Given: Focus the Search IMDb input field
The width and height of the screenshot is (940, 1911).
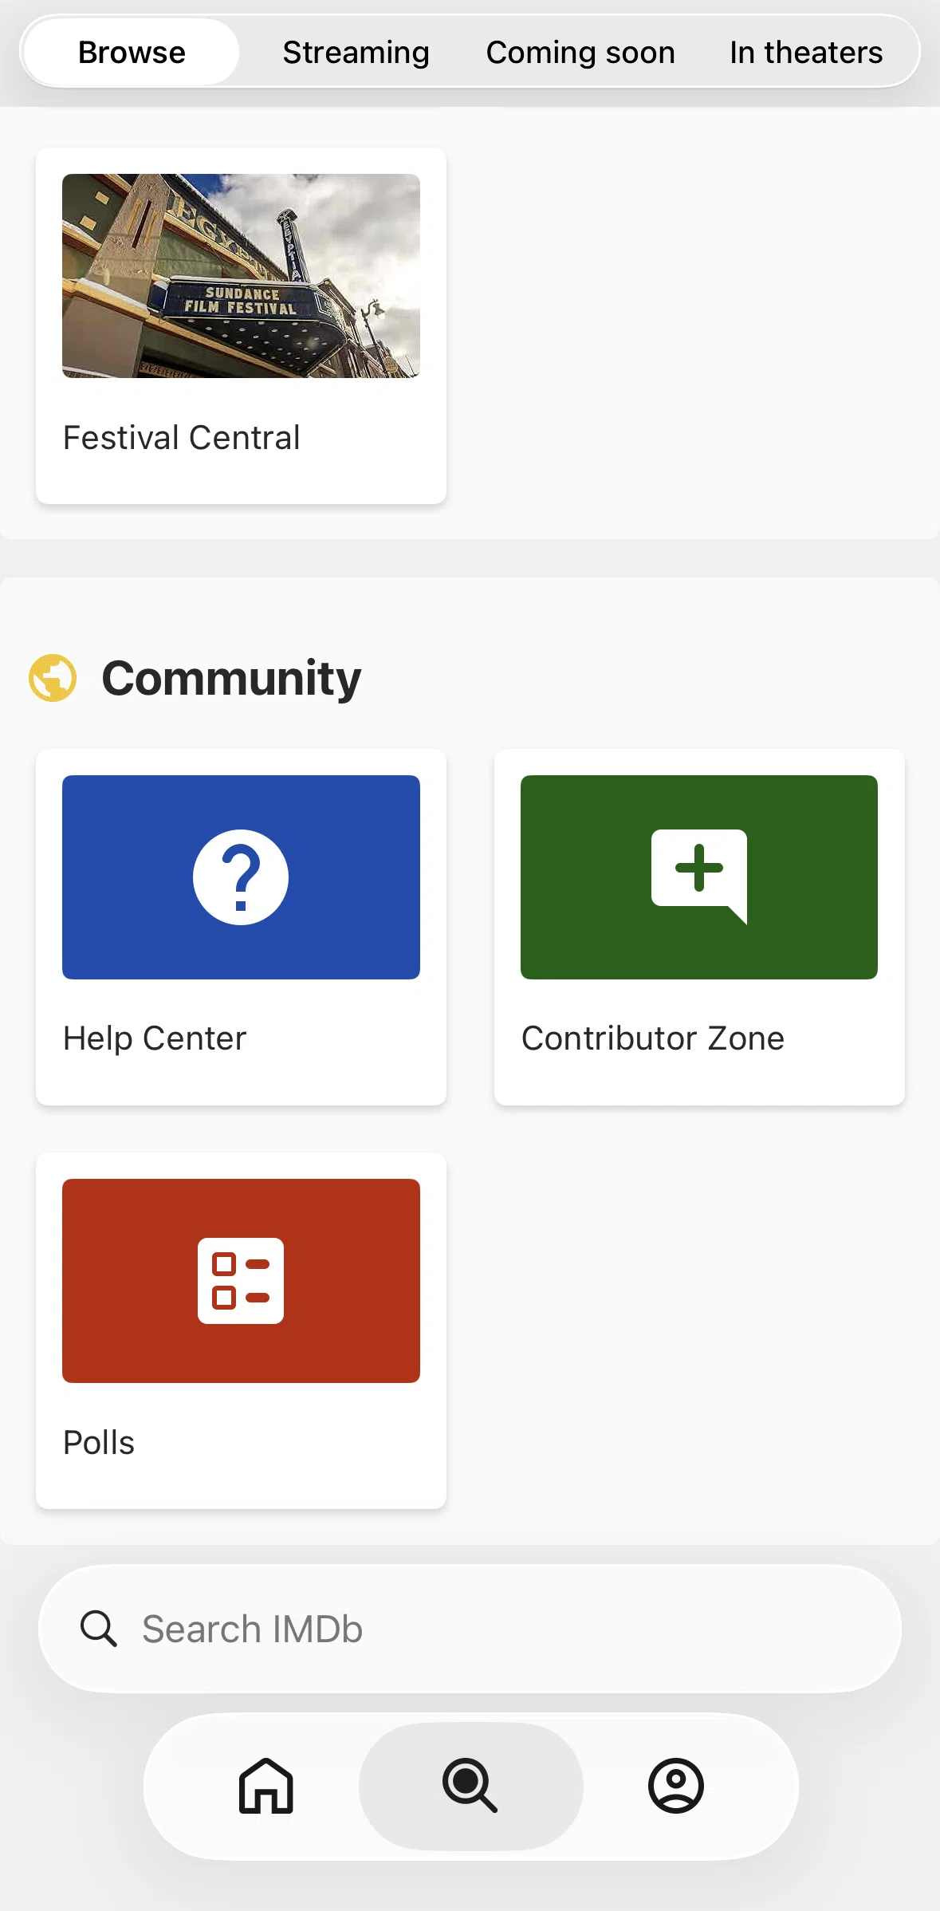Looking at the screenshot, I should [x=470, y=1629].
